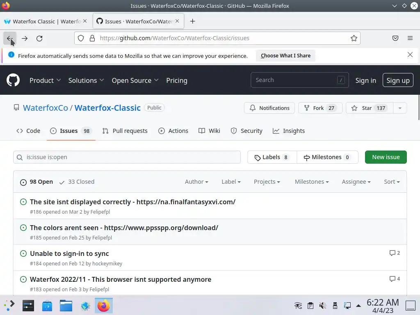The width and height of the screenshot is (420, 315).
Task: Close the Waterfox Classic tab
Action: [x=85, y=21]
